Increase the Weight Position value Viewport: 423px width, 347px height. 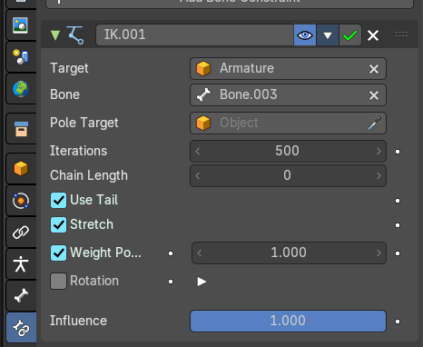(x=379, y=253)
